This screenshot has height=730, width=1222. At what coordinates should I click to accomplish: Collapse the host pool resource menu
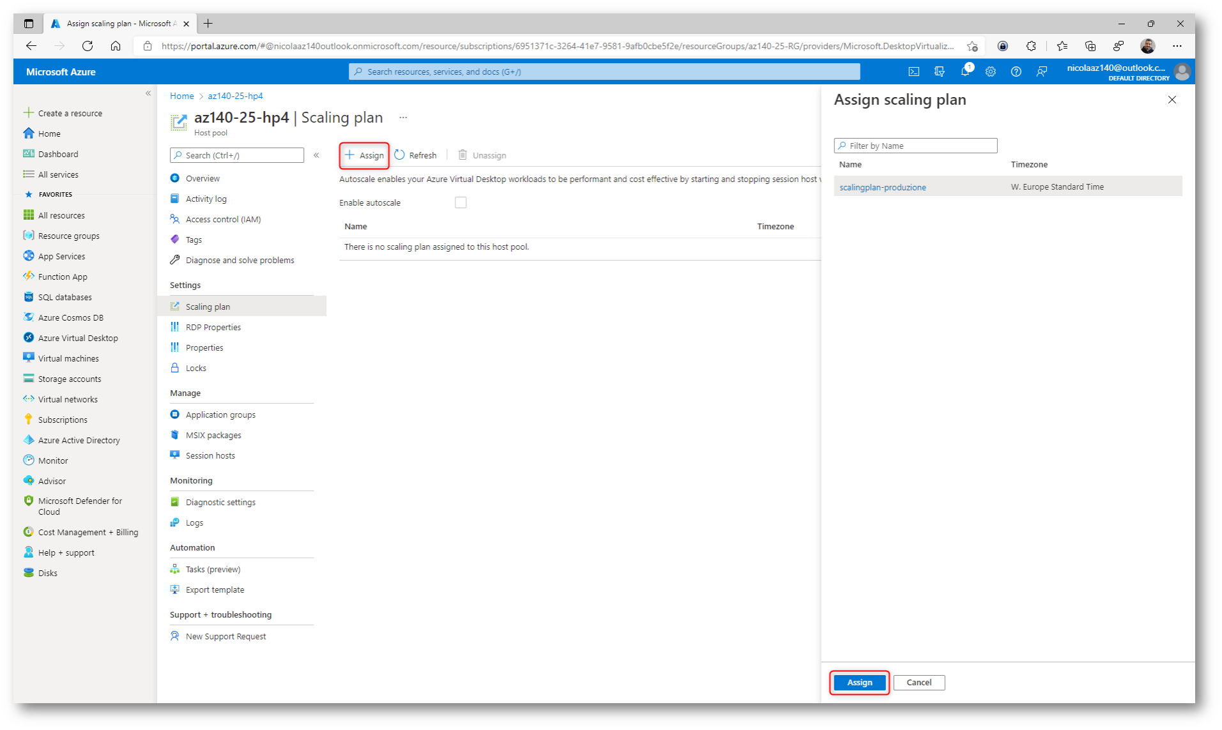click(x=316, y=155)
